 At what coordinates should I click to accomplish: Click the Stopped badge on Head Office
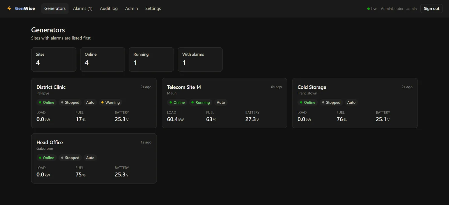70,158
